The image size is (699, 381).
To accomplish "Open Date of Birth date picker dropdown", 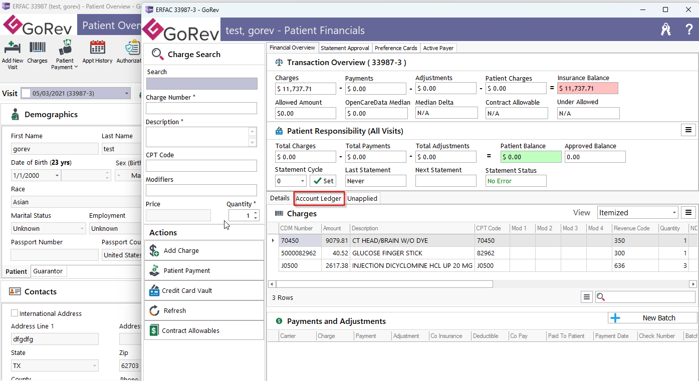I will (57, 175).
